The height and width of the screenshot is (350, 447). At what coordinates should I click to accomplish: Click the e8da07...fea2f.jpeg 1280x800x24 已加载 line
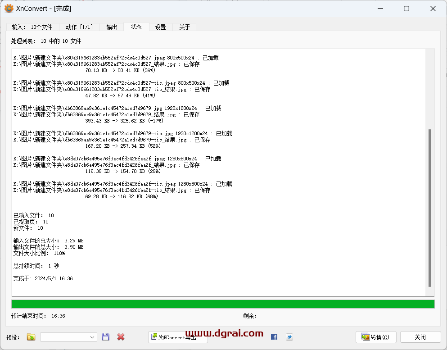[117, 159]
